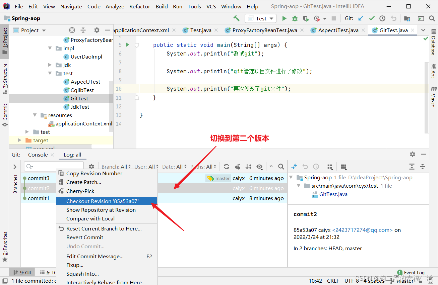
Task: Collapse Spring-aop node in commit details
Action: (x=291, y=177)
